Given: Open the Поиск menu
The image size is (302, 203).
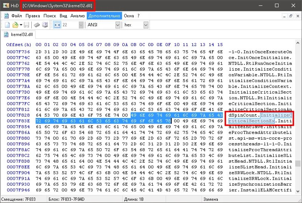Looking at the screenshot, I should point(50,16).
